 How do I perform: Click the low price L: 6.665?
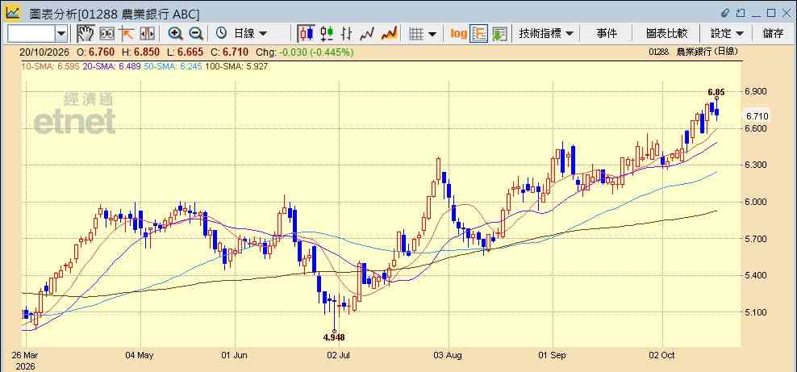click(x=186, y=52)
